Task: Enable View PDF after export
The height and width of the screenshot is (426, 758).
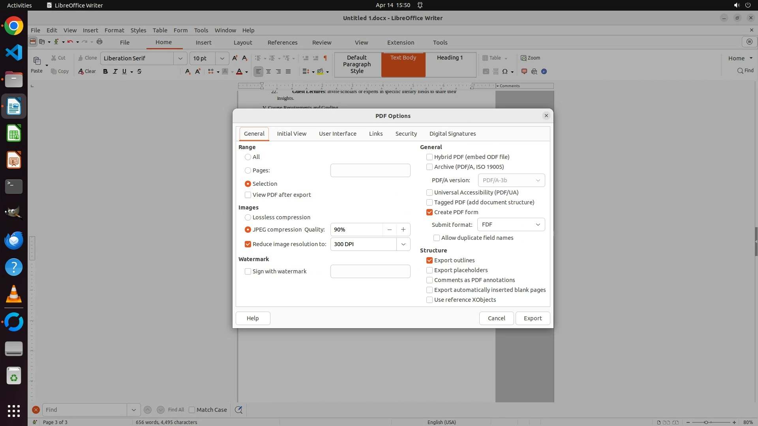Action: pos(248,195)
